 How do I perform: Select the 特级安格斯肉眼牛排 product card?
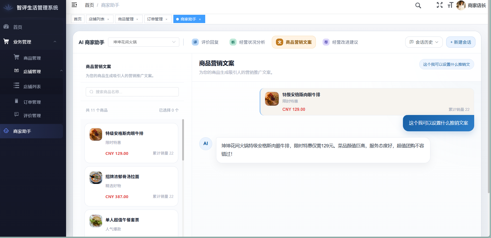point(131,143)
